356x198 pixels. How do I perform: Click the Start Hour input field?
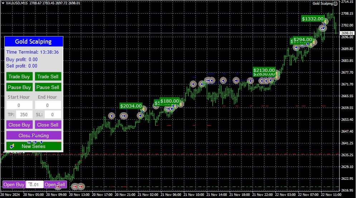[19, 105]
